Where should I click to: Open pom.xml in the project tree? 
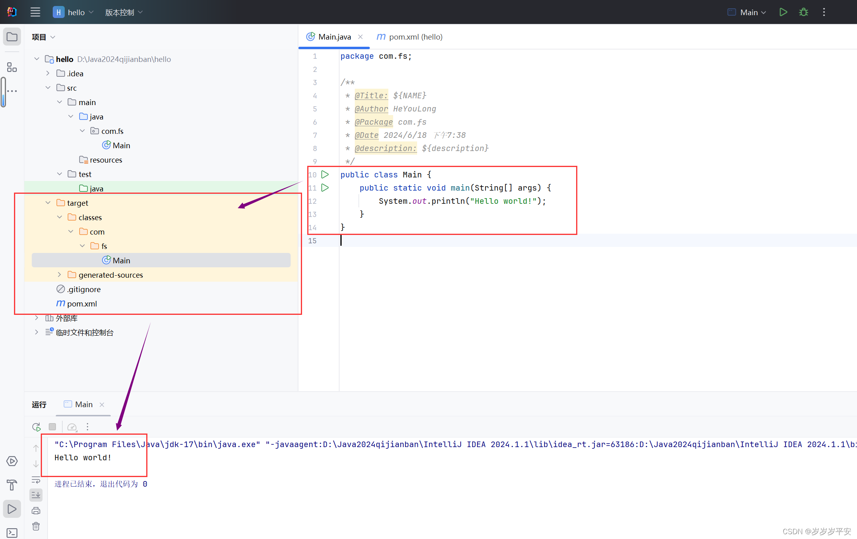coord(77,304)
